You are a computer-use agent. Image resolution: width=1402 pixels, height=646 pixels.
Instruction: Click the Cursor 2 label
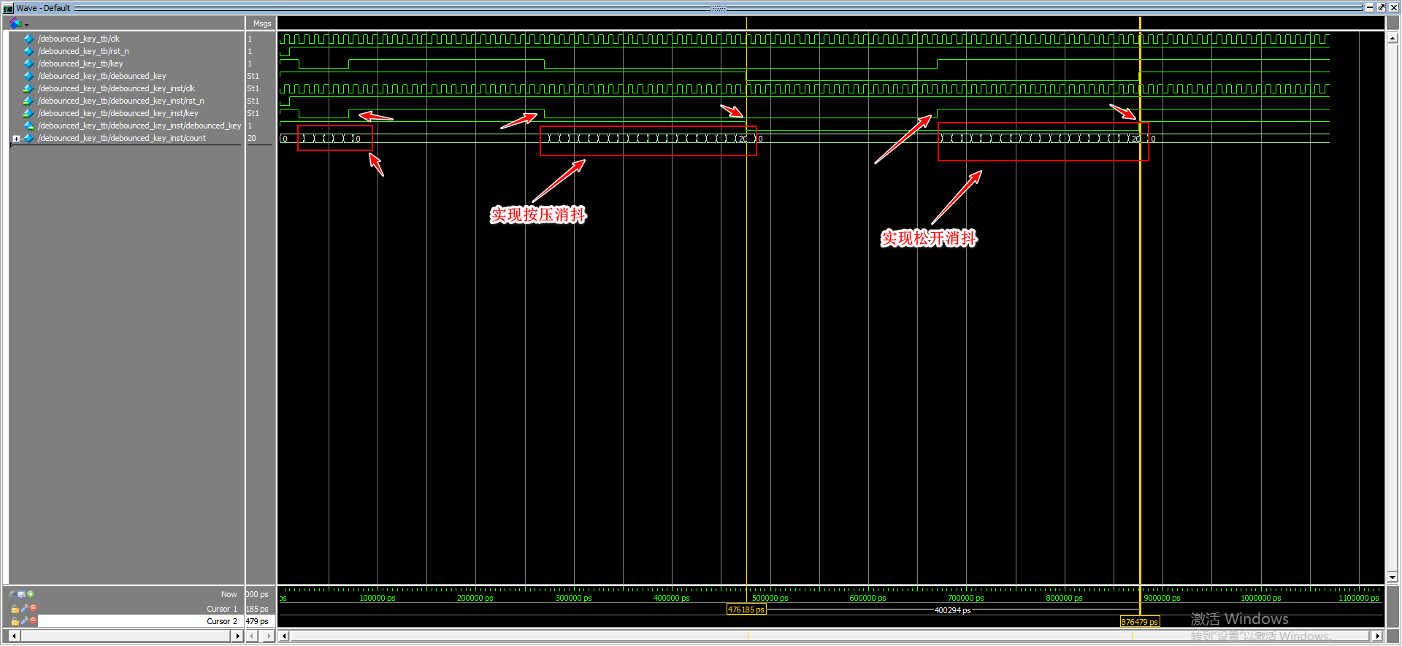(222, 621)
